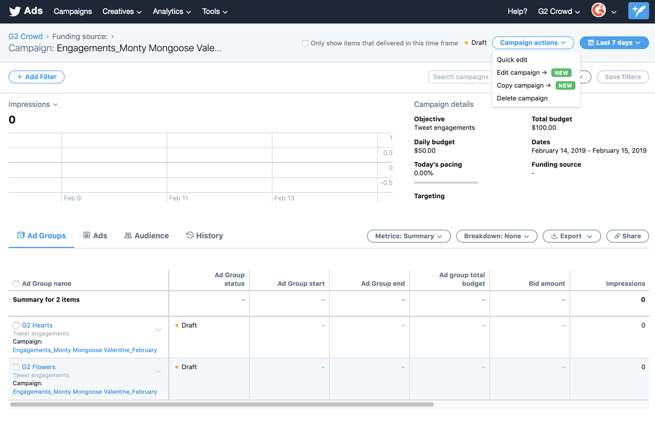Open the Campaign actions dropdown
Viewport: 655px width, 421px height.
tap(533, 43)
